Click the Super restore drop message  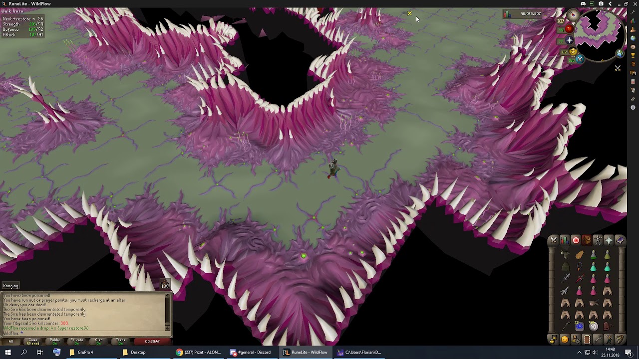tap(46, 328)
